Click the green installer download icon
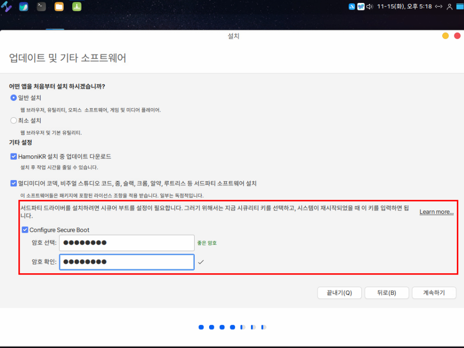 tap(76, 7)
